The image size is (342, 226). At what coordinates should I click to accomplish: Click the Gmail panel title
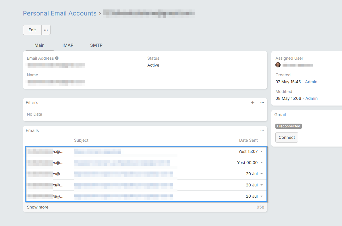[x=280, y=115]
